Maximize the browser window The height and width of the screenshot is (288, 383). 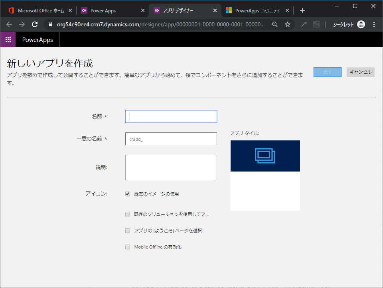tap(355, 6)
